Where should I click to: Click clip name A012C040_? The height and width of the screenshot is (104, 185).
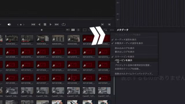point(89,83)
